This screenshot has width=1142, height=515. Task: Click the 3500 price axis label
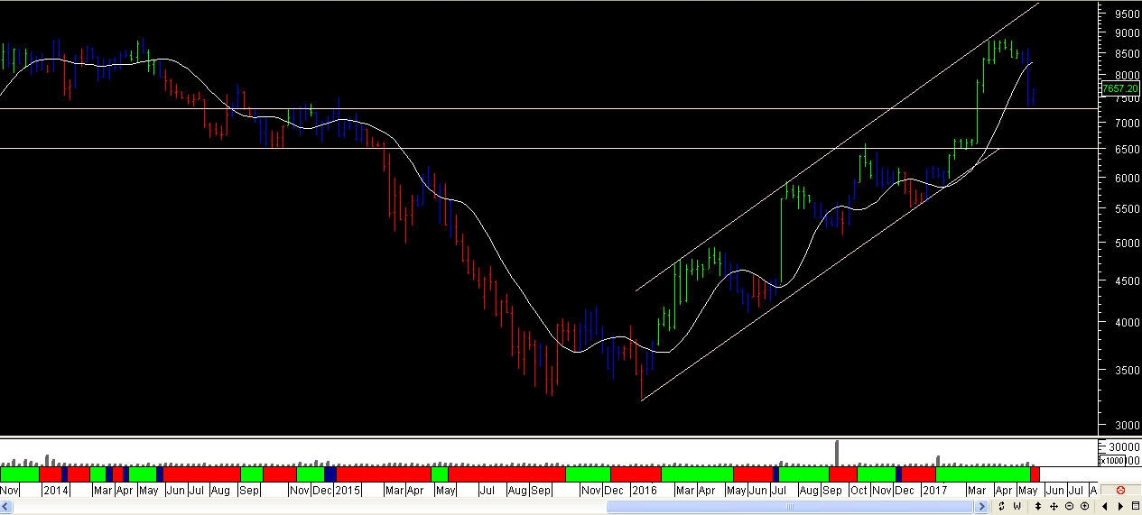tap(1127, 371)
